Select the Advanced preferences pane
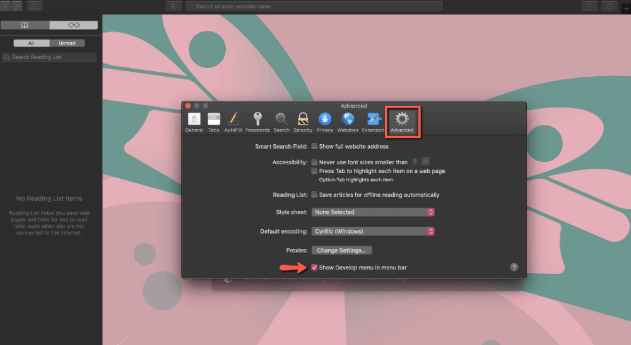Screen dimensions: 631x345 (402, 122)
